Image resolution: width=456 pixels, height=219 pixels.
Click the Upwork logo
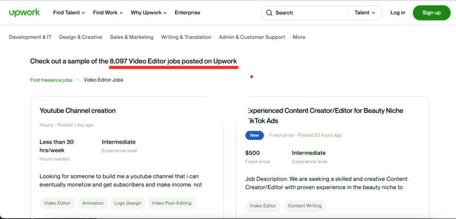[24, 13]
